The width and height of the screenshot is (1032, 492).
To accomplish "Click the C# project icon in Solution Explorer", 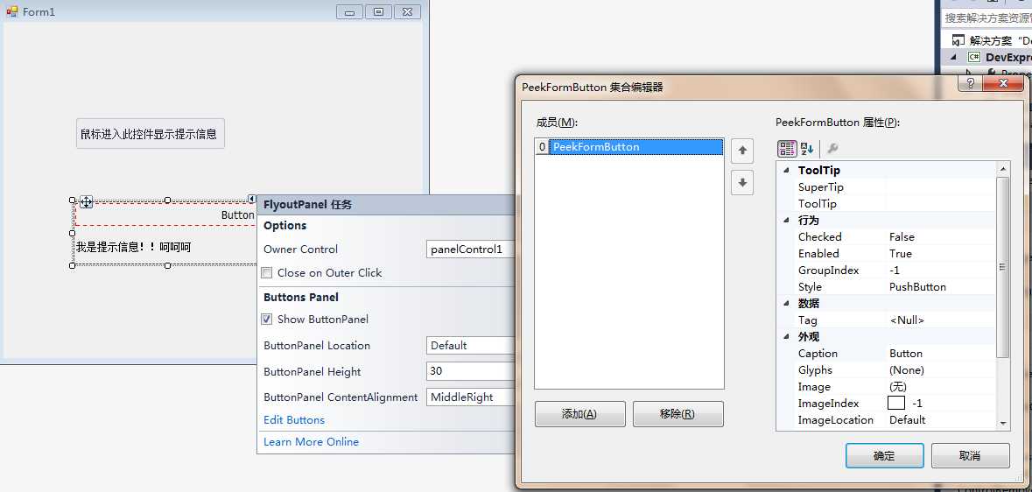I will click(974, 57).
